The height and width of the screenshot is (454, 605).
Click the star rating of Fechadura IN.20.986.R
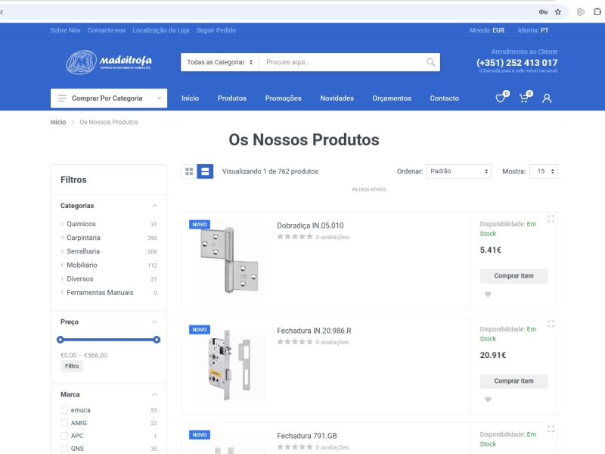[295, 342]
